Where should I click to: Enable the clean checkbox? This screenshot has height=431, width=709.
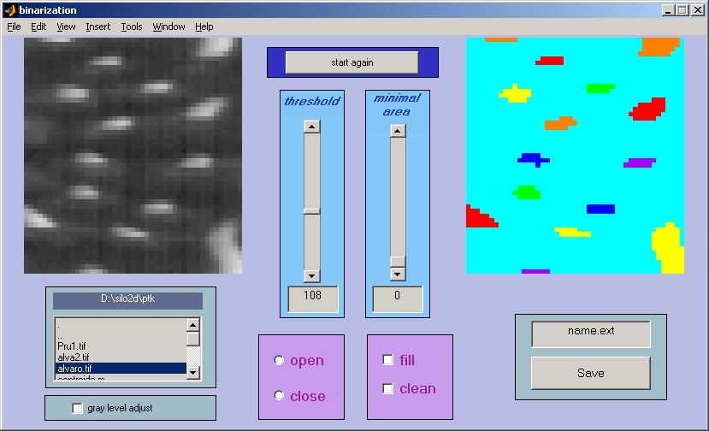(x=388, y=388)
